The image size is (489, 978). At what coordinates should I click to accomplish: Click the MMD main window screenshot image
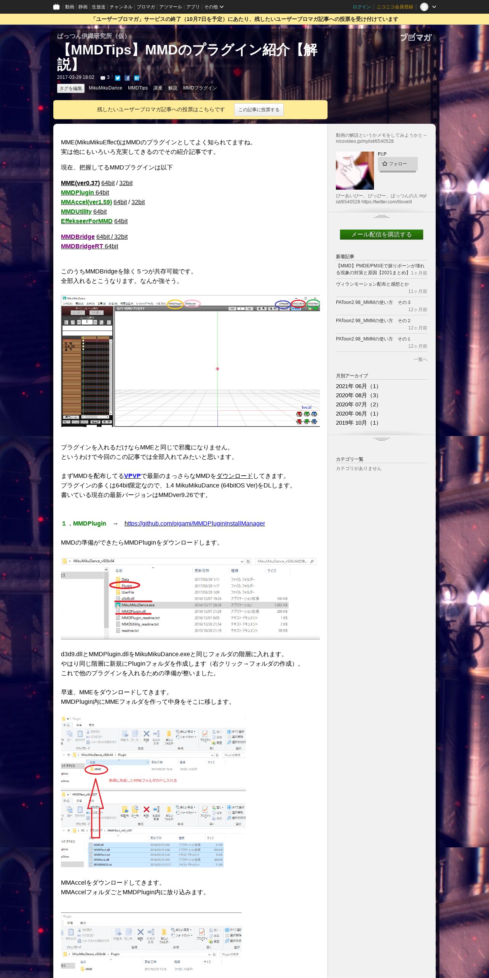click(x=190, y=361)
